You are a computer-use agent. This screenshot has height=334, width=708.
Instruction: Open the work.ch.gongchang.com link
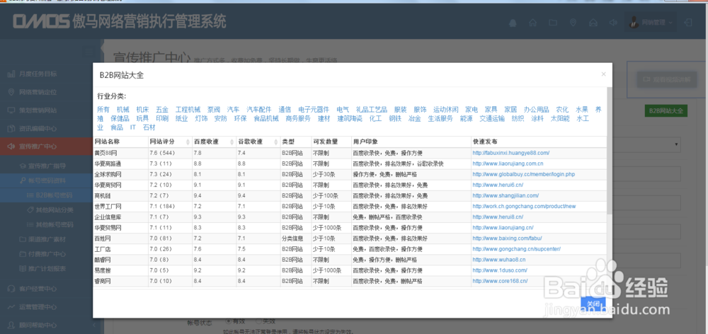524,206
